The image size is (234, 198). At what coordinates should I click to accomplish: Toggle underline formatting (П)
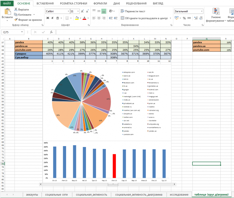tap(58, 18)
